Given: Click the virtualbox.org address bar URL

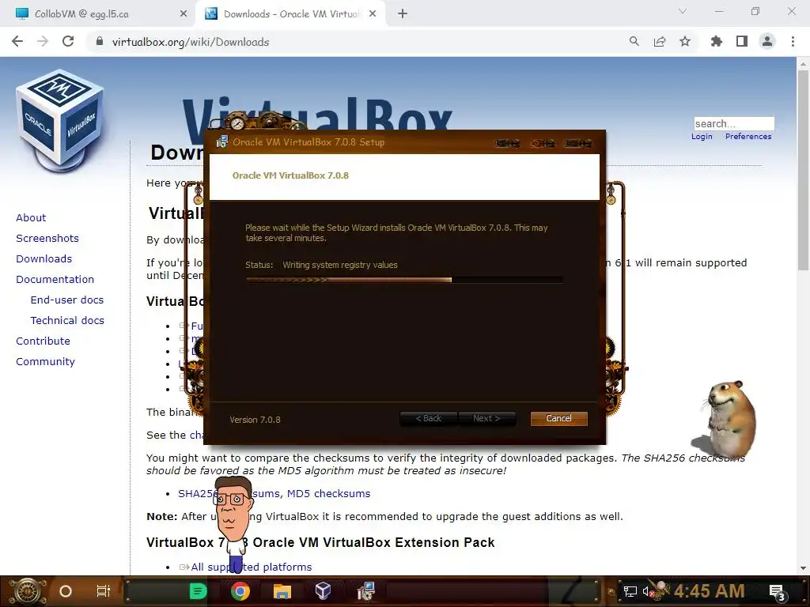Looking at the screenshot, I should click(x=191, y=42).
